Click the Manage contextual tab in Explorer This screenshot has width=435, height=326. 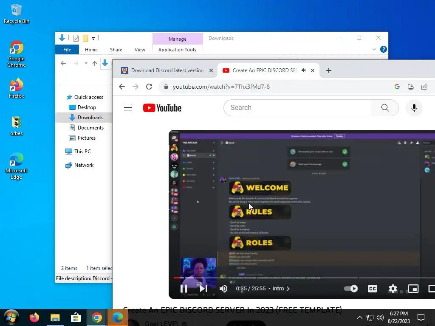pos(178,39)
